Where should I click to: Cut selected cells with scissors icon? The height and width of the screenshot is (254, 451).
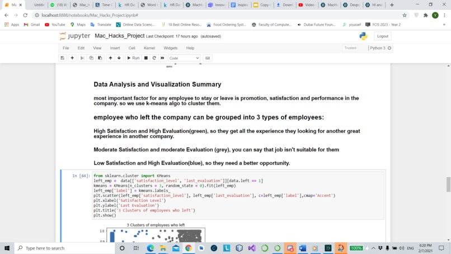tap(82, 58)
